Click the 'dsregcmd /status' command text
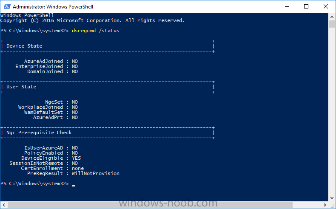 (x=96, y=31)
